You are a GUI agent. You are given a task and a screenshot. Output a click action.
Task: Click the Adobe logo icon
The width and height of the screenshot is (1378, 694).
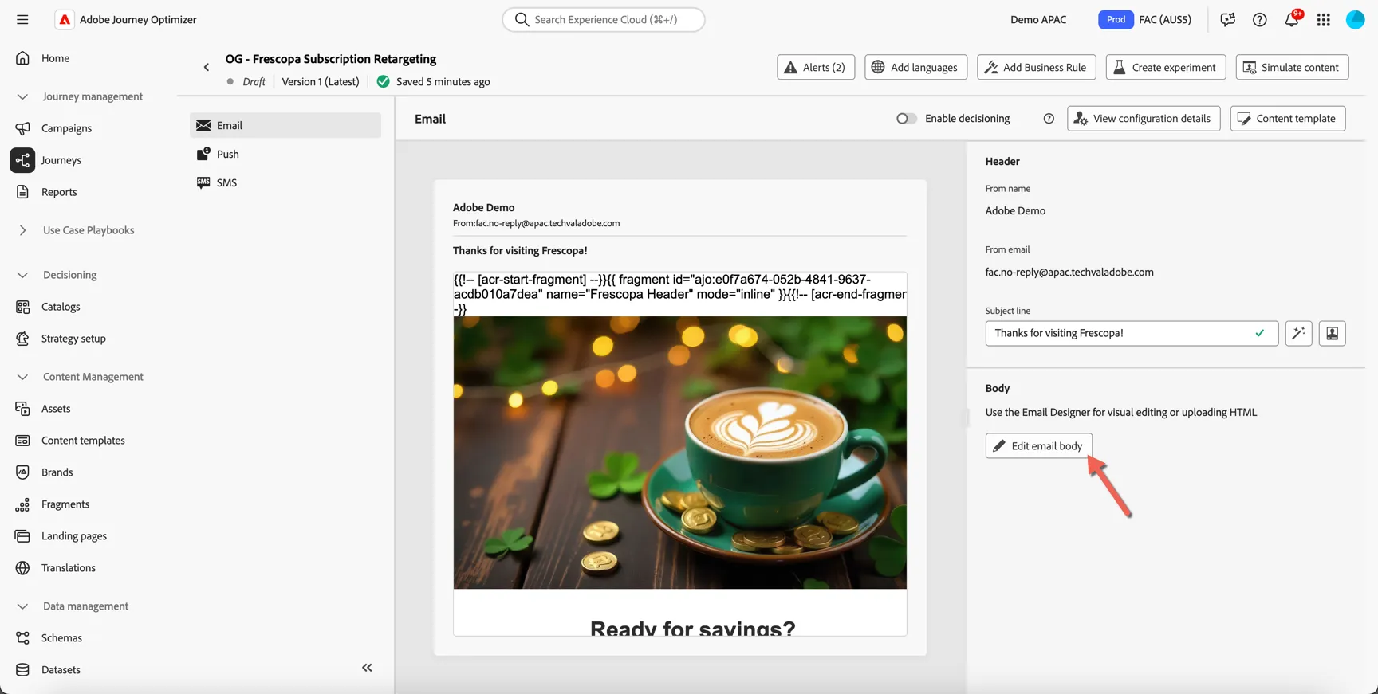(65, 19)
